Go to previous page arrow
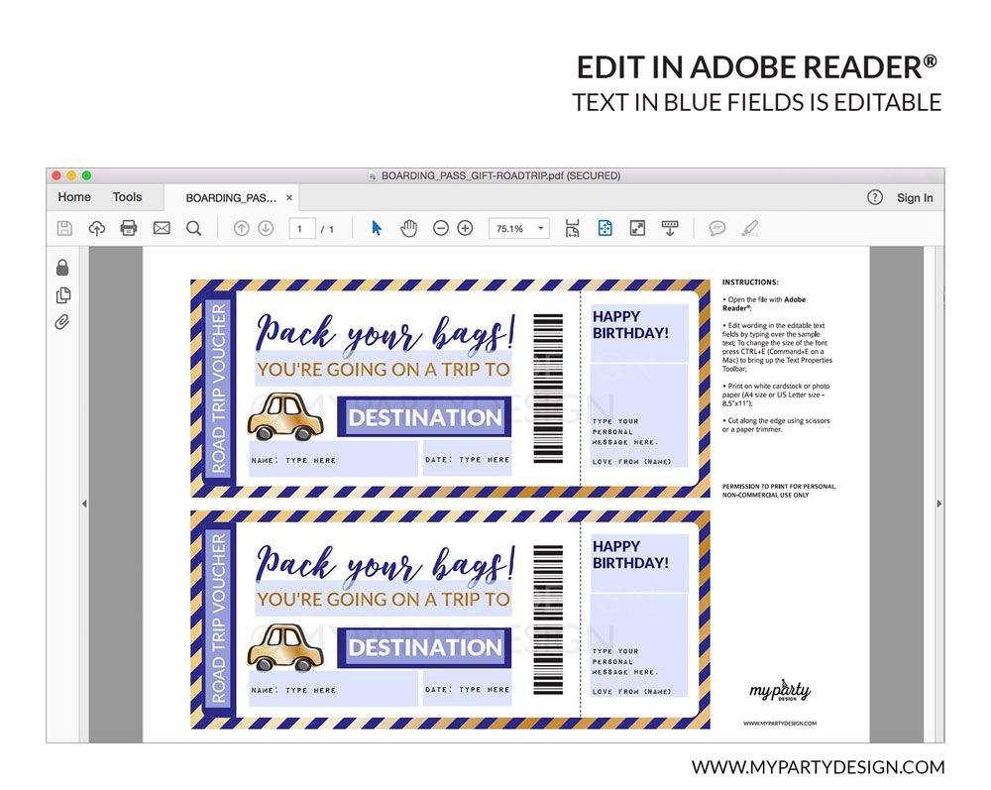Image resolution: width=991 pixels, height=790 pixels. tap(241, 229)
